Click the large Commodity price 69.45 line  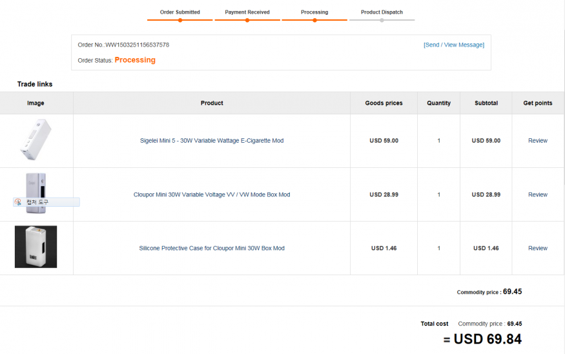[x=489, y=291]
